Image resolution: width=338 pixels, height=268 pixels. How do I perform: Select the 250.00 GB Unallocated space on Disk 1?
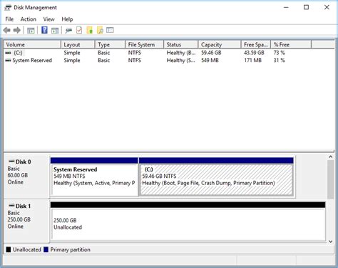tap(188, 222)
